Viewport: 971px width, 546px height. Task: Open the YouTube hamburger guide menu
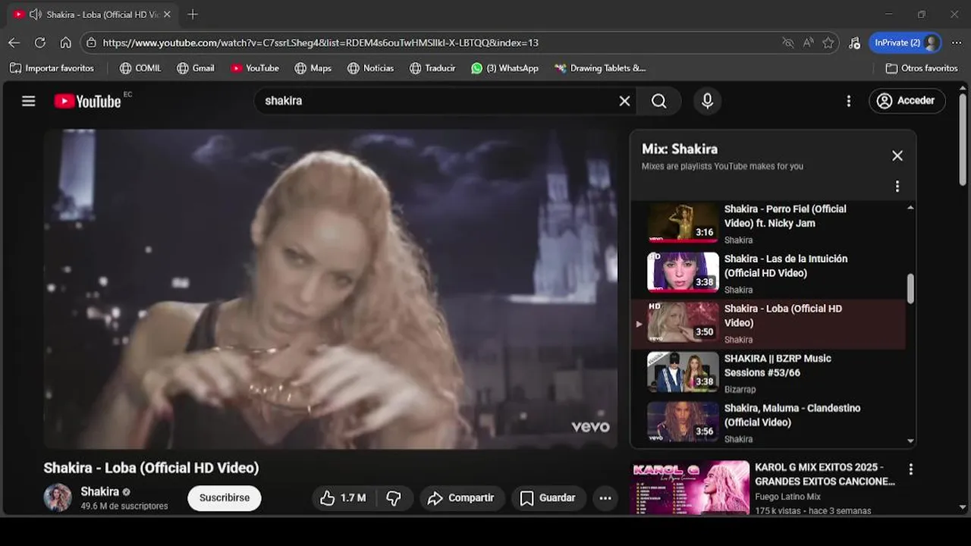[29, 101]
